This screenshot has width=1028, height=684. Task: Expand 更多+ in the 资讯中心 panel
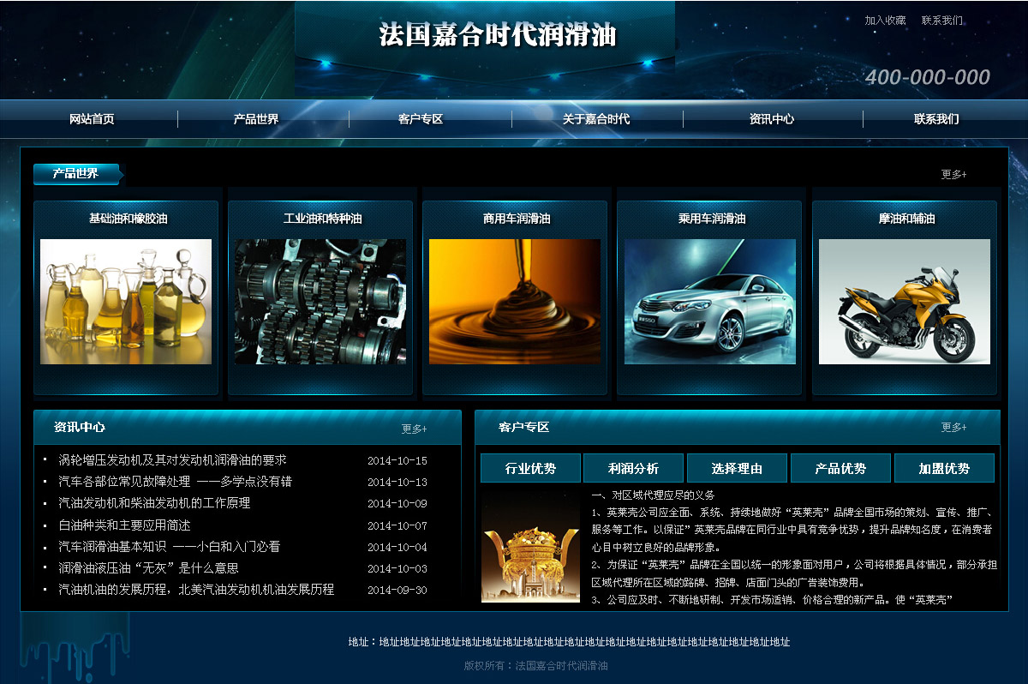point(414,429)
